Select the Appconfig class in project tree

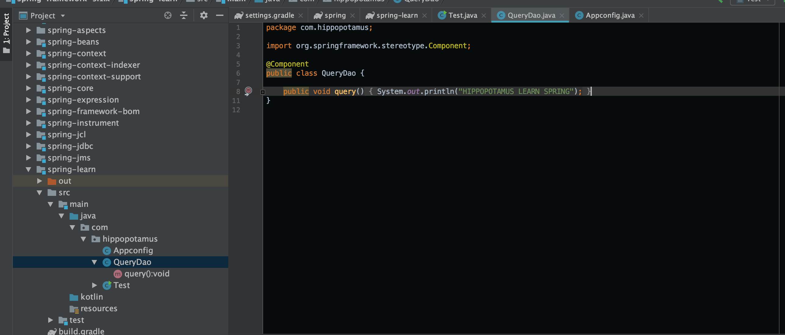coord(133,250)
